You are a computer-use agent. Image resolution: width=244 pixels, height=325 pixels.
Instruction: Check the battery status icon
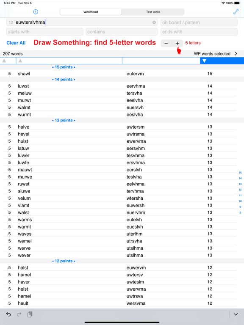(x=237, y=3)
